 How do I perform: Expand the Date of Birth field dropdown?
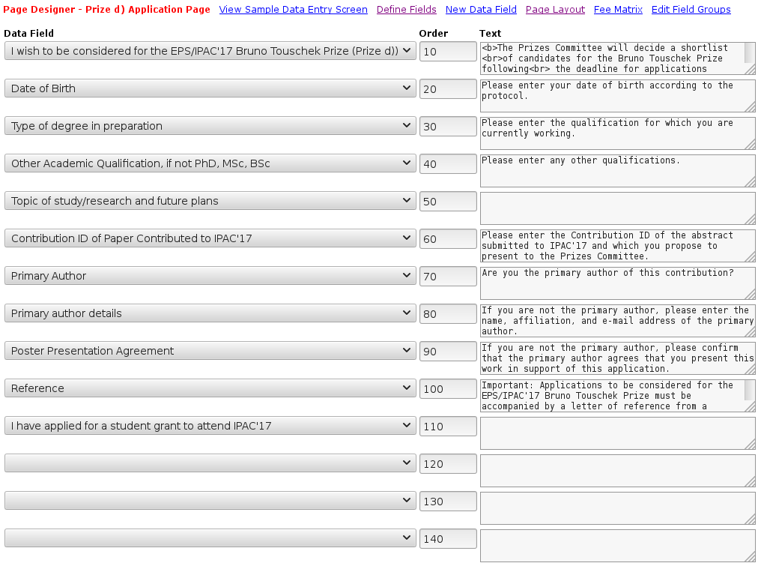tap(210, 88)
